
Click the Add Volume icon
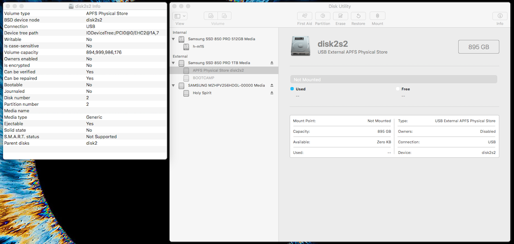[x=211, y=16]
